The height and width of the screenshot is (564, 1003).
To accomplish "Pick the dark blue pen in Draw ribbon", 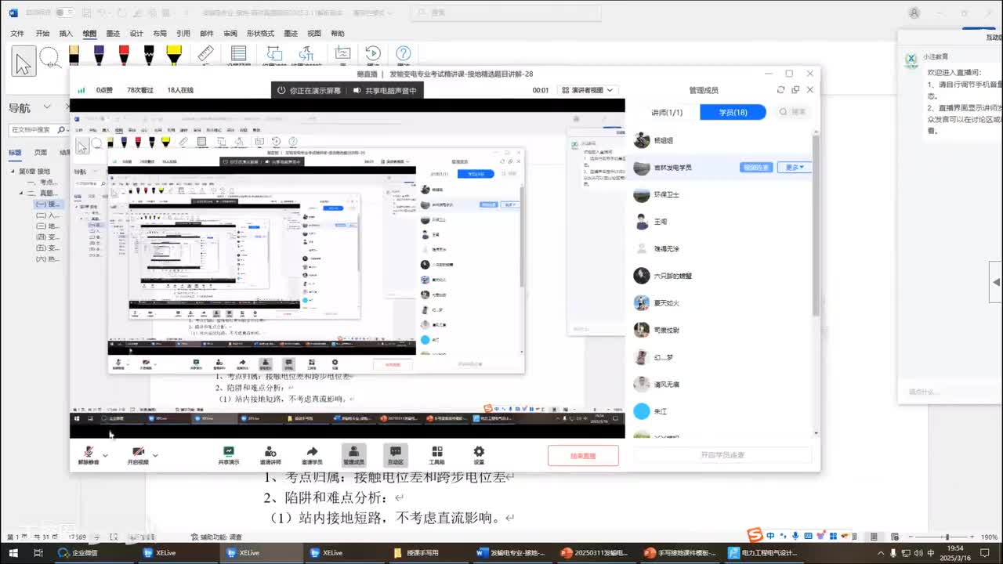I will point(99,55).
